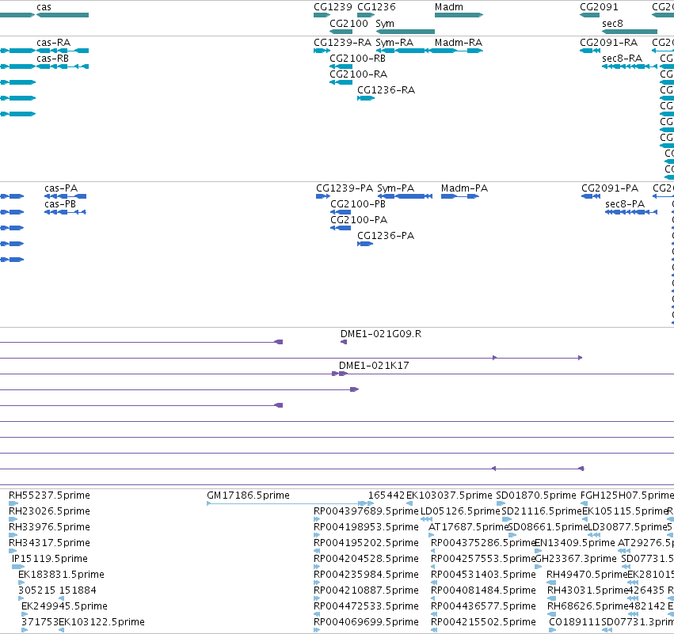Click the CG2100 gene label
Image resolution: width=674 pixels, height=634 pixels.
click(x=349, y=24)
